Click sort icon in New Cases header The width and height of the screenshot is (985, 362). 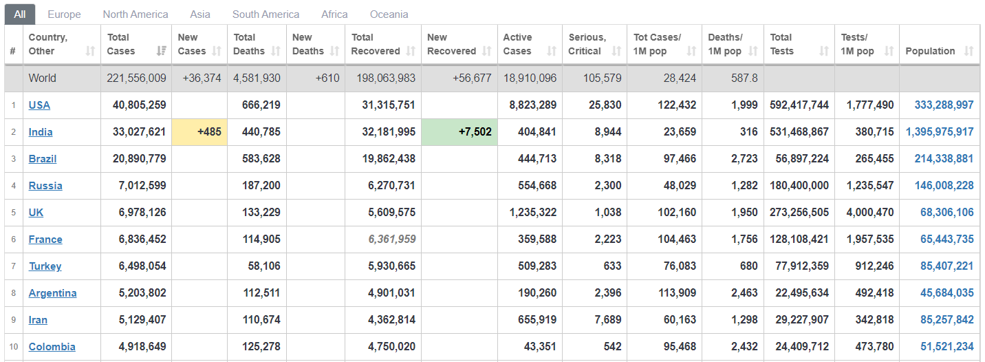217,51
